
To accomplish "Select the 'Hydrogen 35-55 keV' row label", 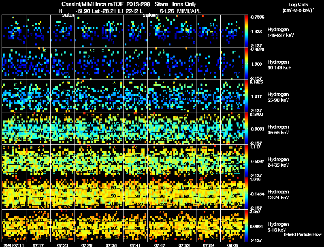I will [x=278, y=130].
